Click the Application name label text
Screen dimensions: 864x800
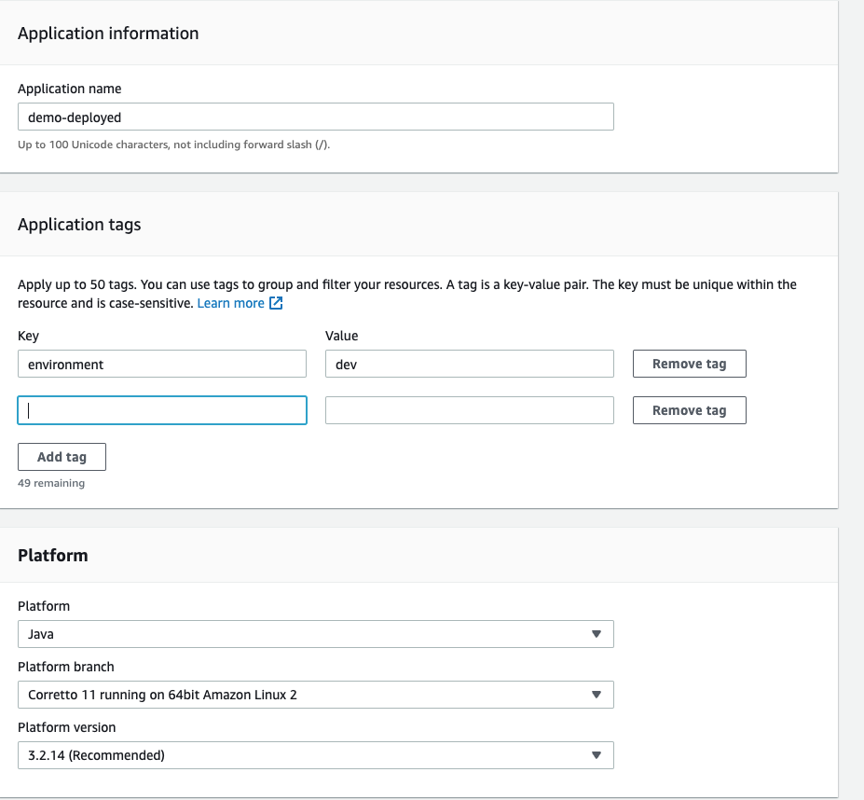(x=70, y=89)
